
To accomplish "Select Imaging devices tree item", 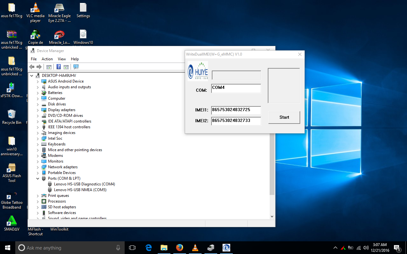I will [62, 133].
